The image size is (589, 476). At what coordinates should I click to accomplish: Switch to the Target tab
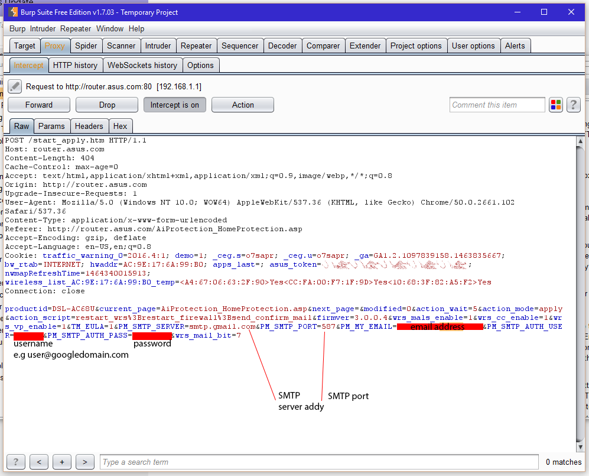pyautogui.click(x=24, y=46)
